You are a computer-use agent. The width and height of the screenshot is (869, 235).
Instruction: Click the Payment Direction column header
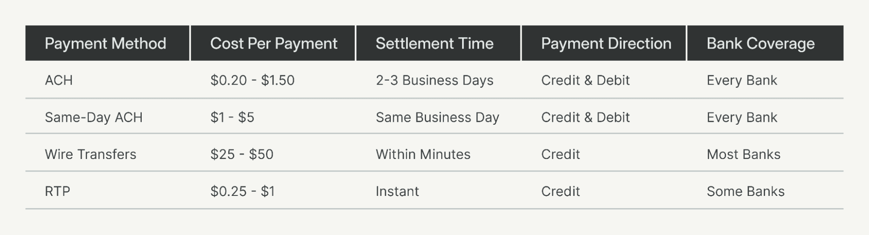point(606,43)
